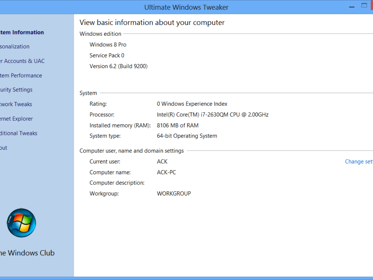Screen dimensions: 373x280
Task: Click the Workgroup label
Action: coord(104,194)
